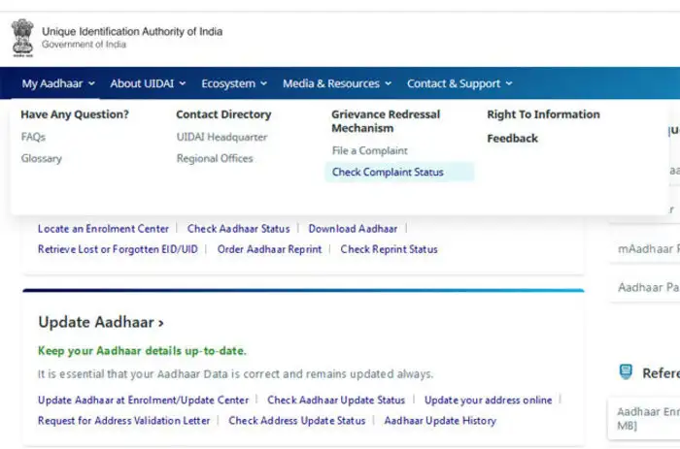Click the document icon beside Reference heading
Image resolution: width=680 pixels, height=449 pixels.
[626, 372]
